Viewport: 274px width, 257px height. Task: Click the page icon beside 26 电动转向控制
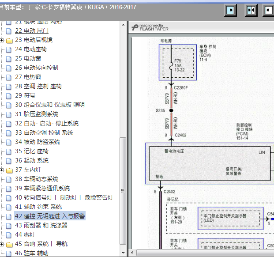point(8,68)
